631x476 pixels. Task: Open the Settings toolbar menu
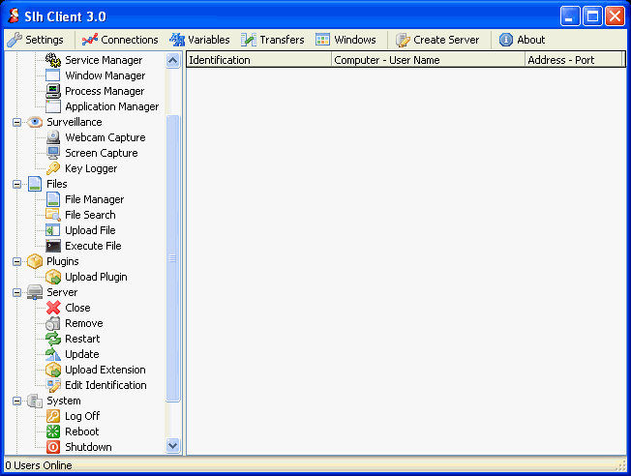36,40
